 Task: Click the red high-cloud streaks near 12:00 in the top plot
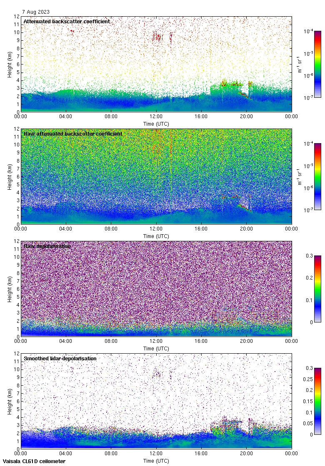click(157, 37)
